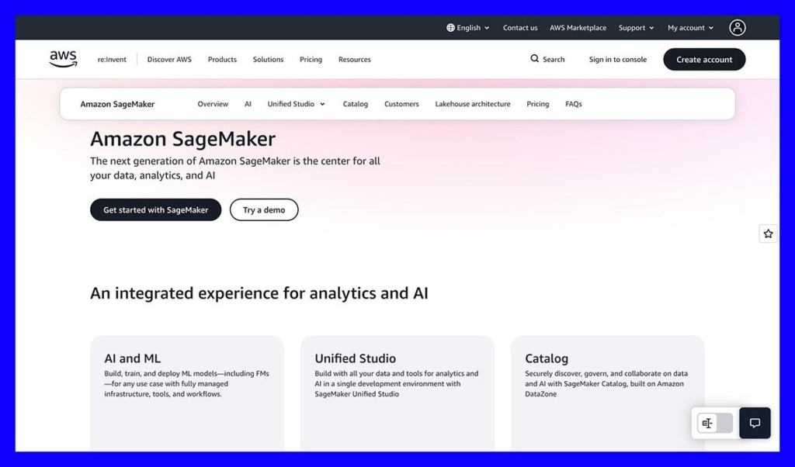
Task: Open the Catalog card heading
Action: 547,358
